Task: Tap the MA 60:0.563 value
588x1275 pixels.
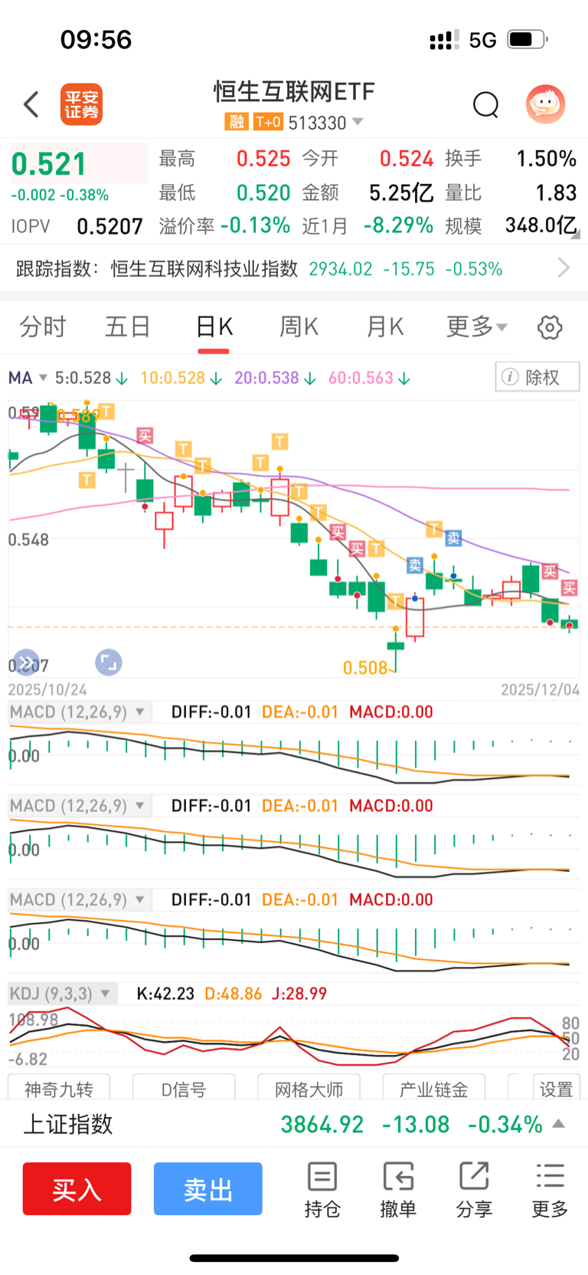Action: 361,378
